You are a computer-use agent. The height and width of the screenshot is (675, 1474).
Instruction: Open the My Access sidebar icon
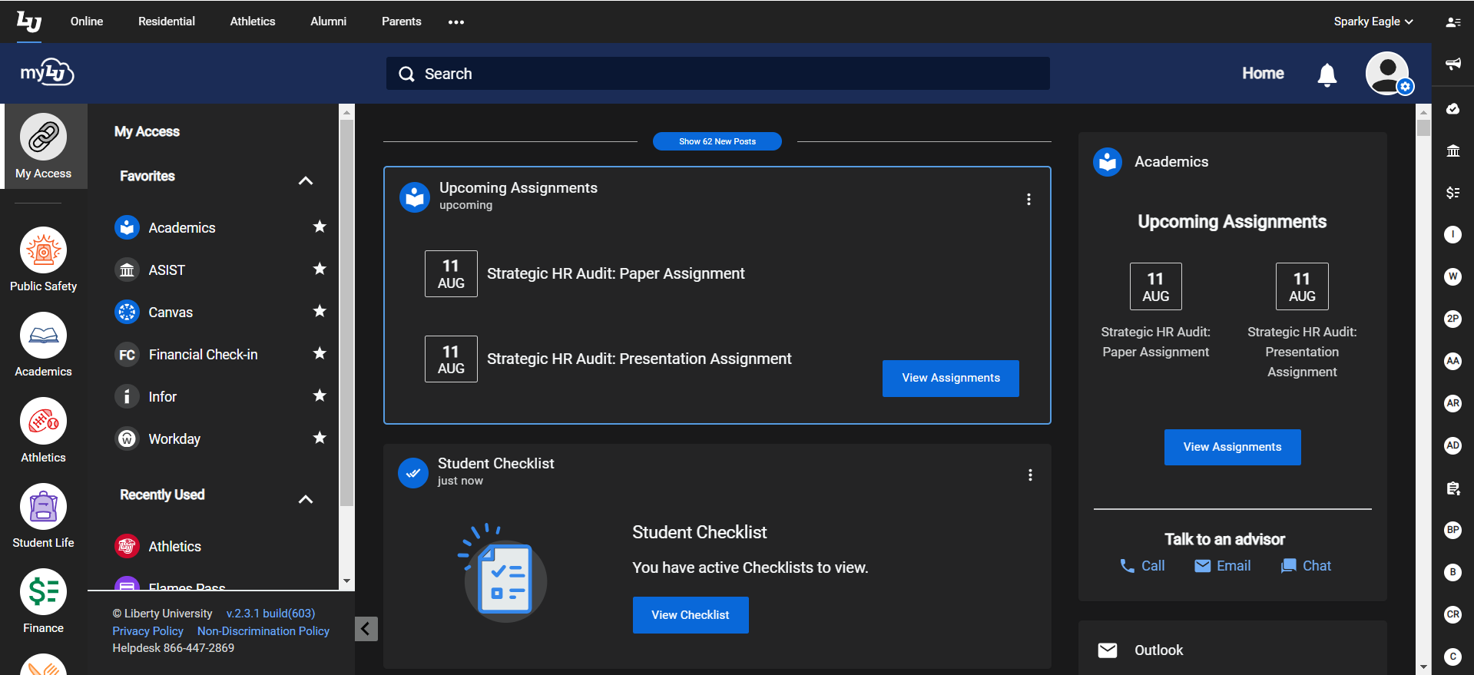(x=43, y=146)
